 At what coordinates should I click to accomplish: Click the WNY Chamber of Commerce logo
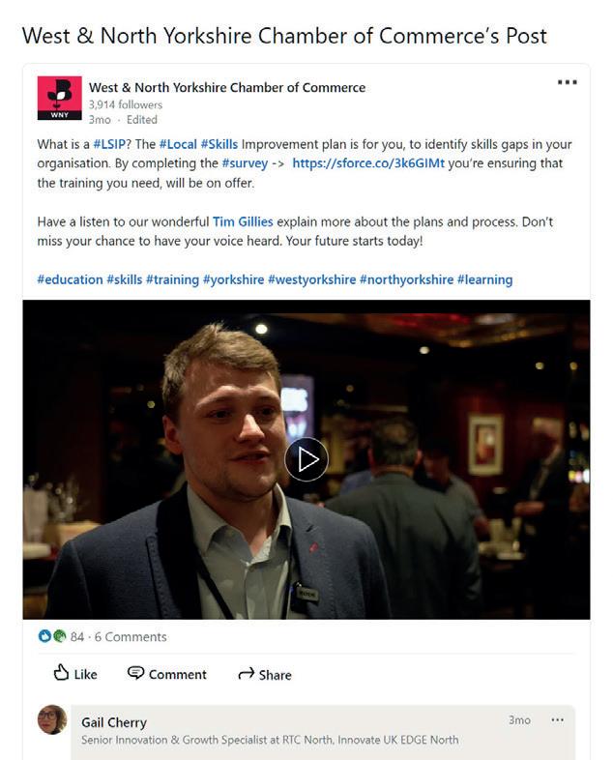coord(60,98)
